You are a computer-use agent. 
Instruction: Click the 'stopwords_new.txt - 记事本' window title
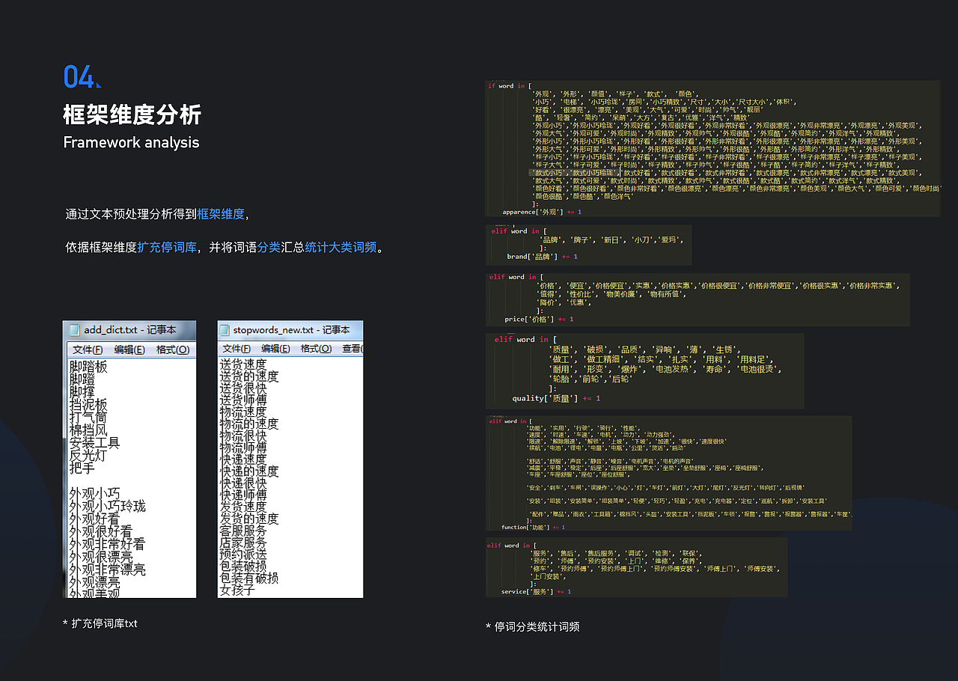point(291,330)
